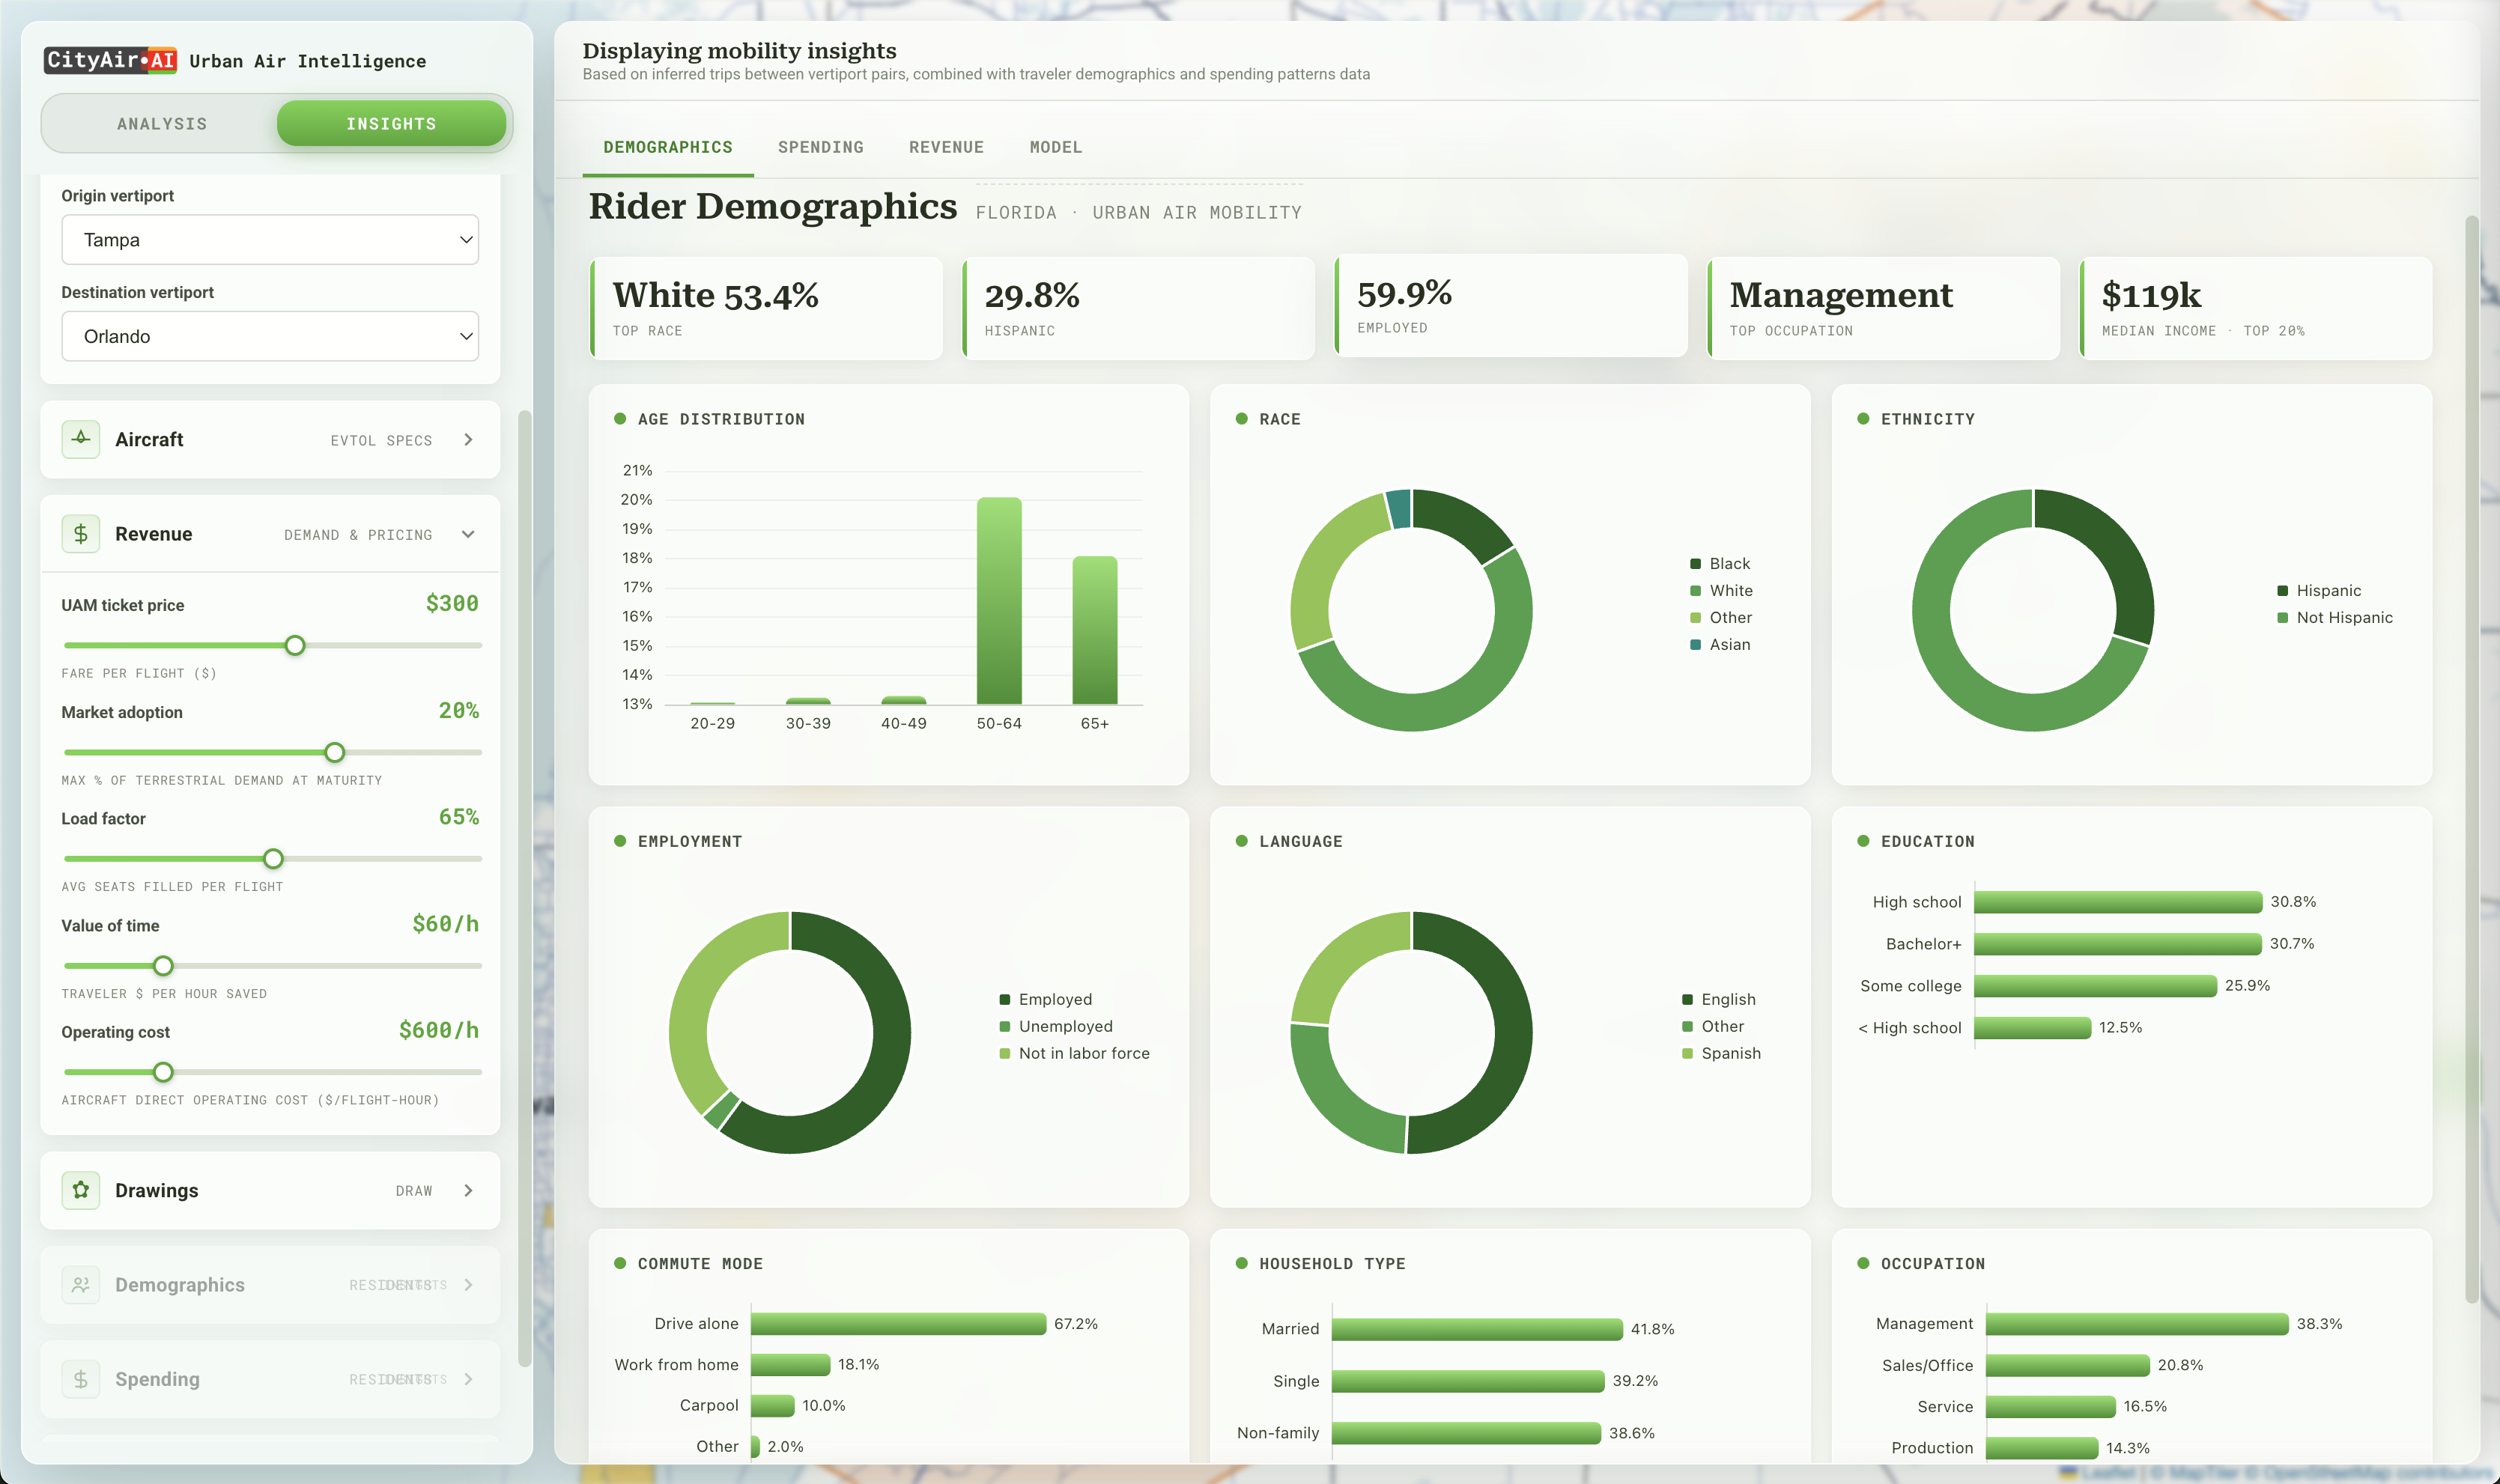Viewport: 2500px width, 1484px height.
Task: Select the Insights mode button
Action: [391, 124]
